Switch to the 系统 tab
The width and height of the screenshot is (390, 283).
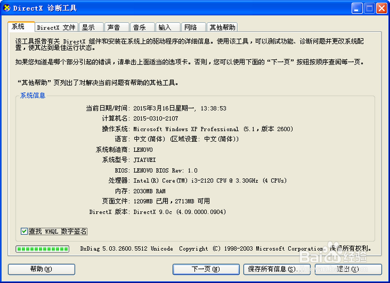click(21, 27)
